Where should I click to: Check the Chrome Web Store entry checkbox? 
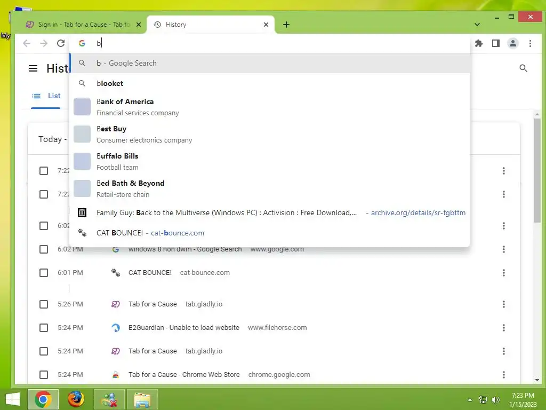[x=44, y=374]
